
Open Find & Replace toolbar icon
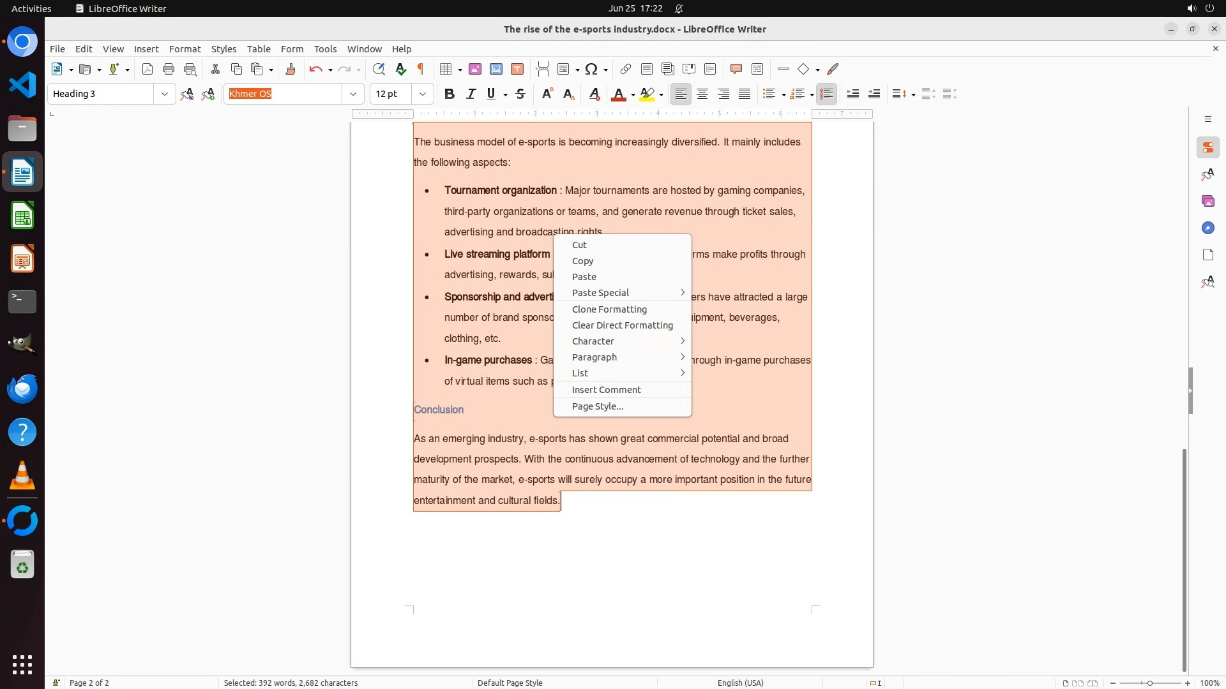click(379, 69)
